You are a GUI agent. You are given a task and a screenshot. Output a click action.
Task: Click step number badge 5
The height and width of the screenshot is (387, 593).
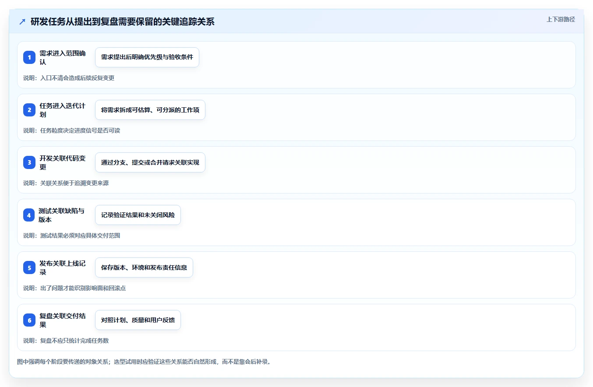click(29, 267)
